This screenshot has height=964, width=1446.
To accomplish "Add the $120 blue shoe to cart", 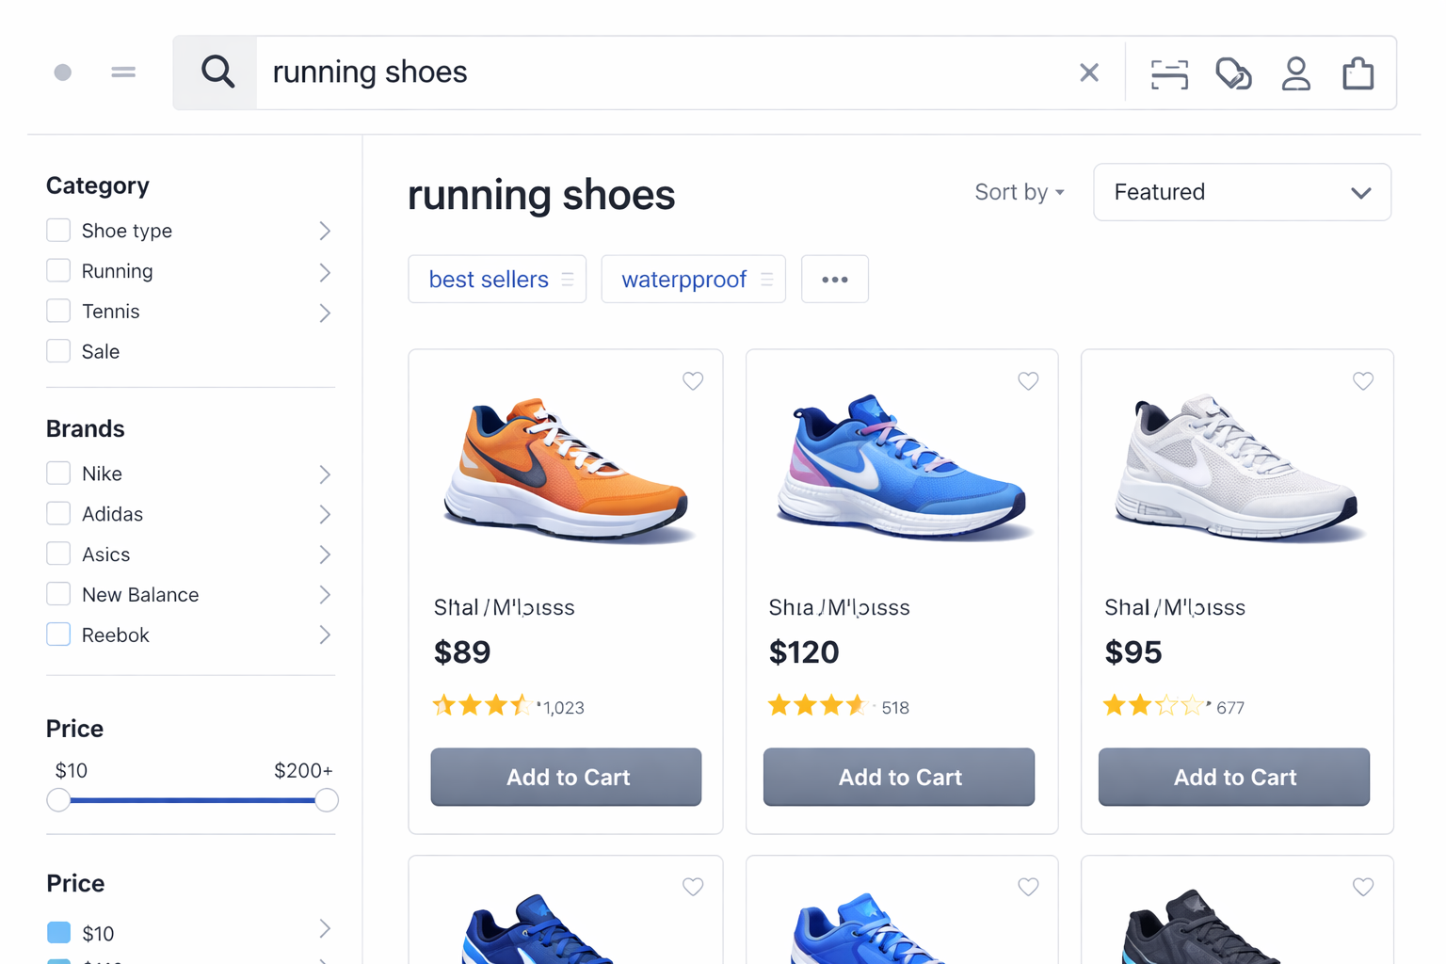I will [x=899, y=777].
